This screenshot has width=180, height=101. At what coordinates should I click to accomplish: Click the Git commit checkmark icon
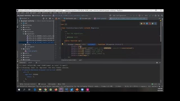pos(153,16)
